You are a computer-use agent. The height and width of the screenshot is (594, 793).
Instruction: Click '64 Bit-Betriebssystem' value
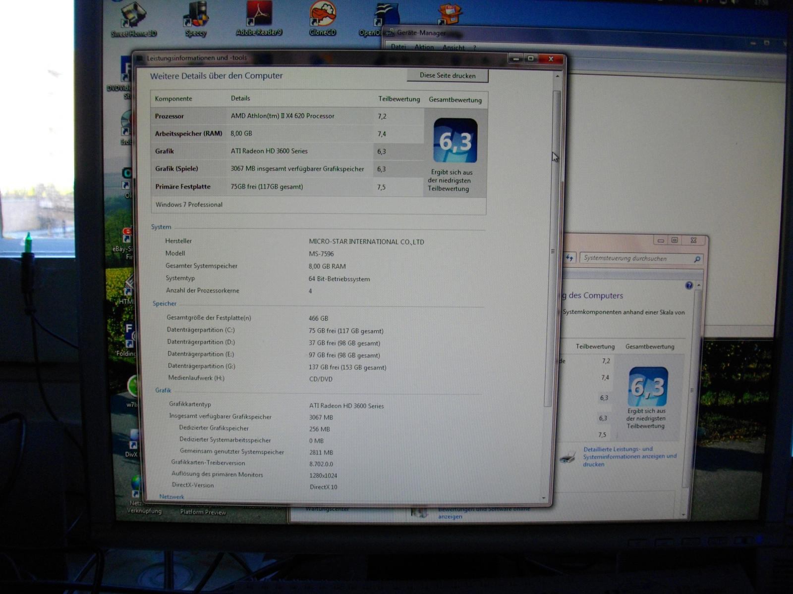click(339, 279)
